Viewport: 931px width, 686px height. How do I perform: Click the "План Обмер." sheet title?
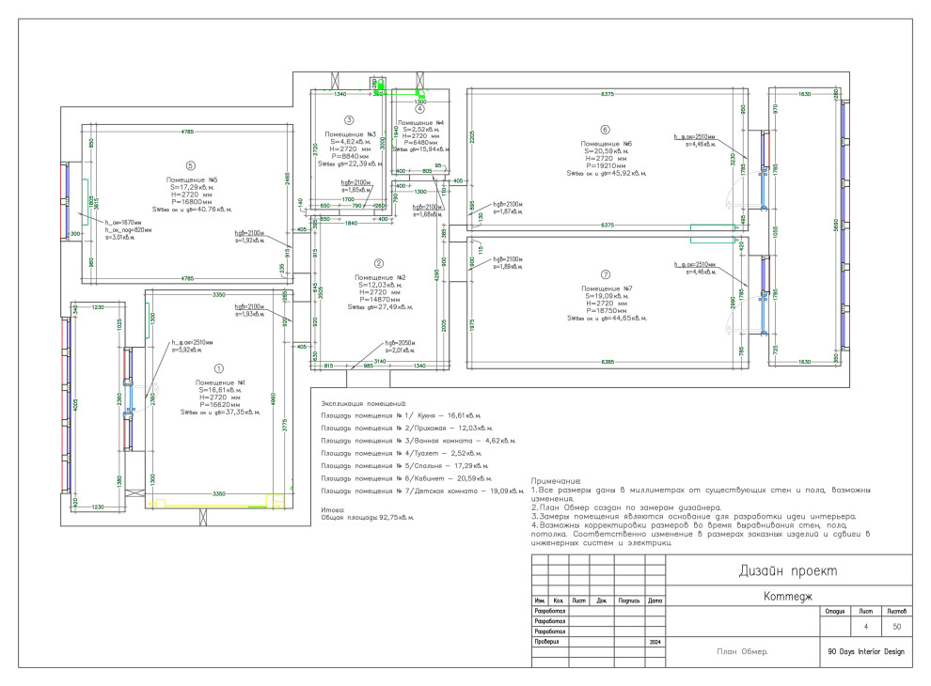[x=742, y=650]
